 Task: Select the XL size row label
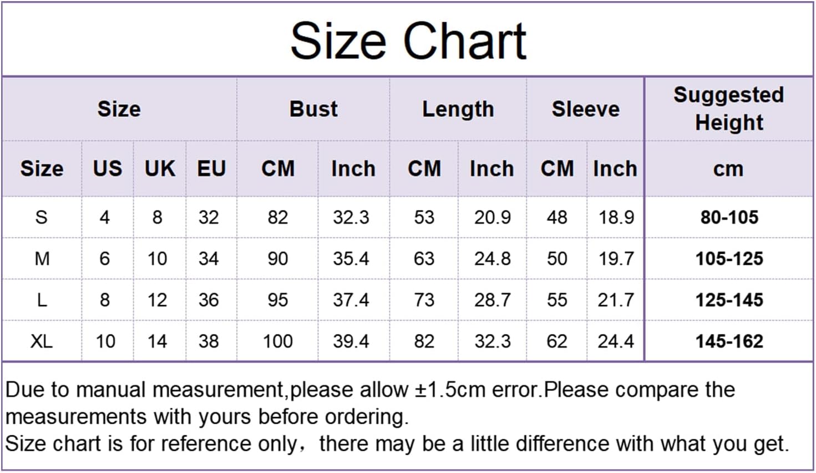coord(42,341)
